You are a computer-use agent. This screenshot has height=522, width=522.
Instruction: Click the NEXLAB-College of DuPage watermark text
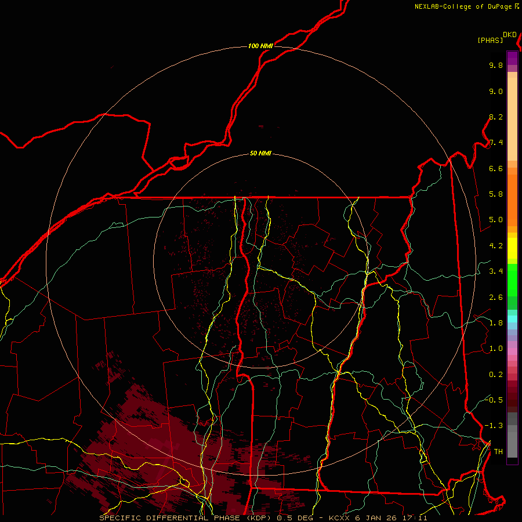pos(463,6)
